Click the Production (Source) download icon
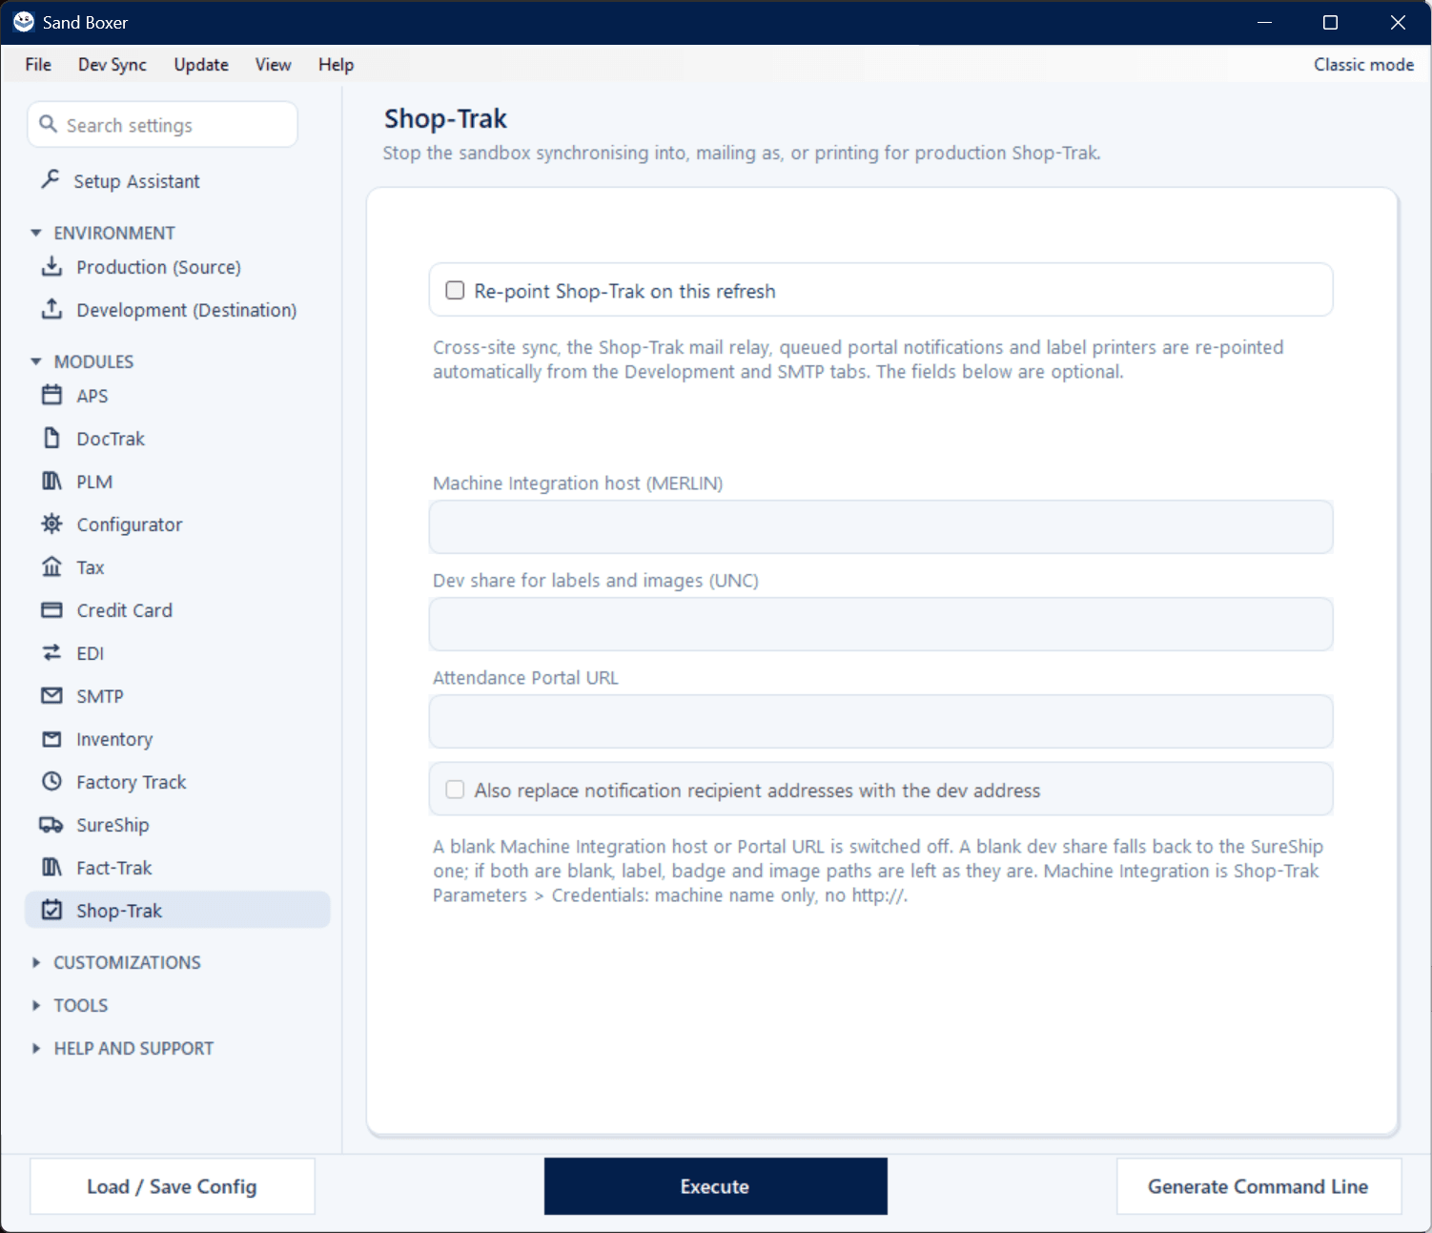Screen dimensions: 1432x1233 pos(52,266)
